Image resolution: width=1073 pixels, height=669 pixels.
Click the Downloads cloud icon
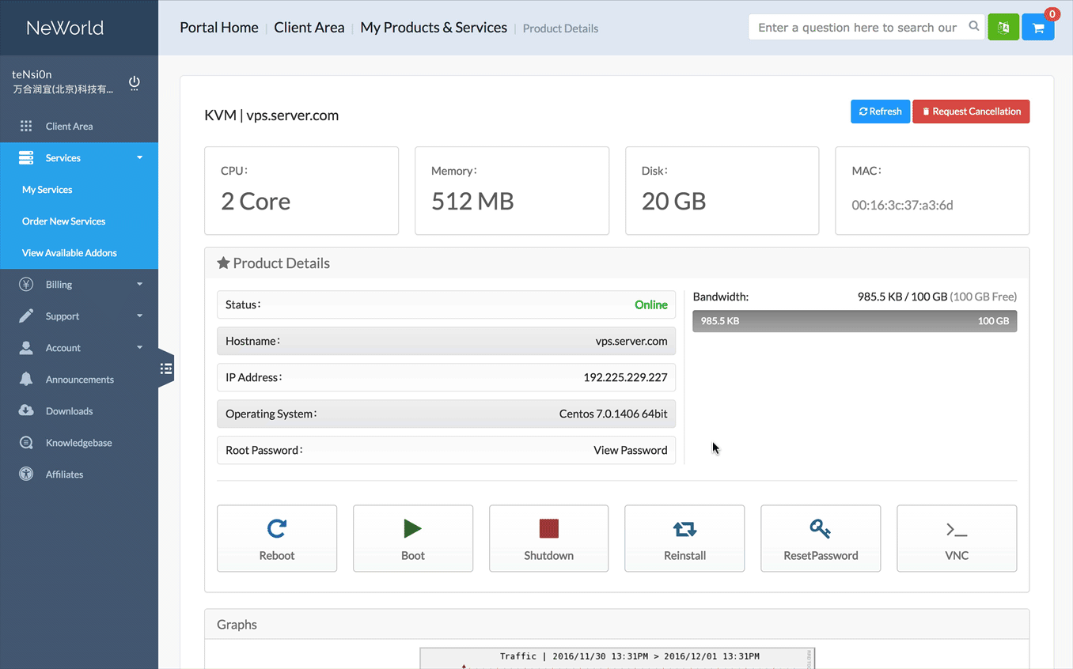(26, 410)
